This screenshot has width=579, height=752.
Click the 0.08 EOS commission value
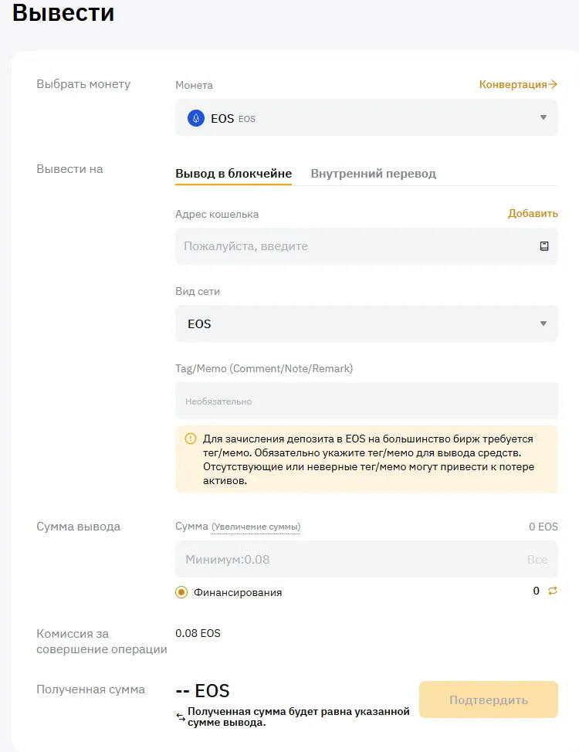coord(198,633)
